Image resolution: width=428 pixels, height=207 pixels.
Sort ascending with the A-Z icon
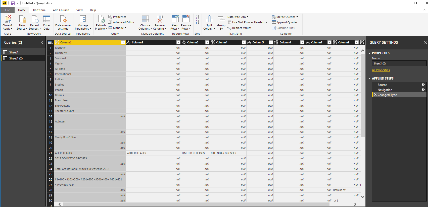197,17
